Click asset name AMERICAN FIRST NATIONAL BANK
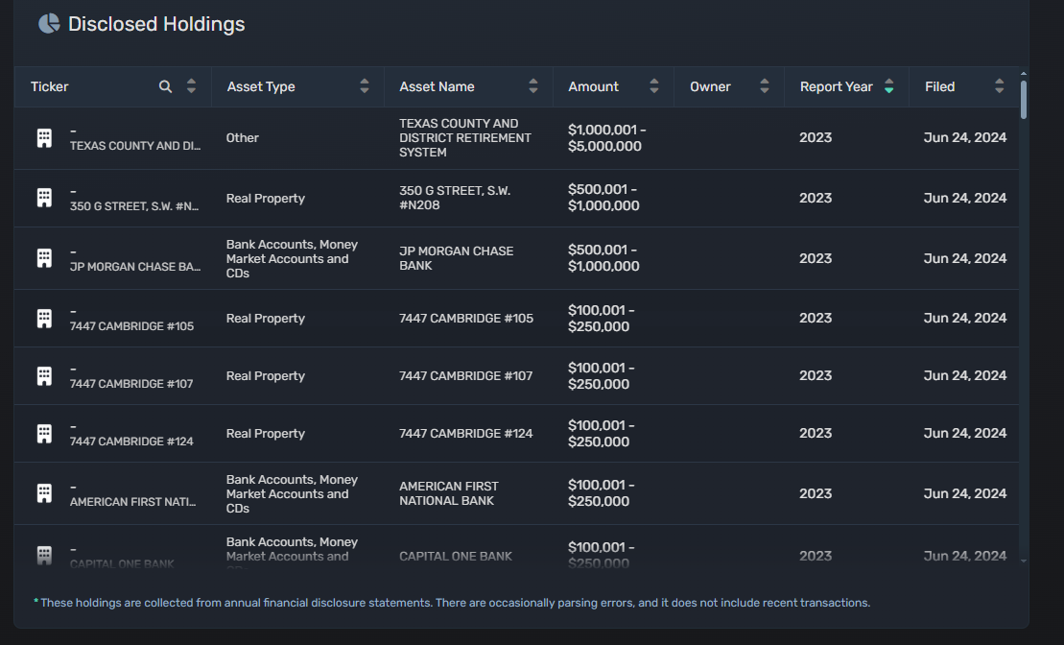This screenshot has height=645, width=1064. pyautogui.click(x=449, y=493)
